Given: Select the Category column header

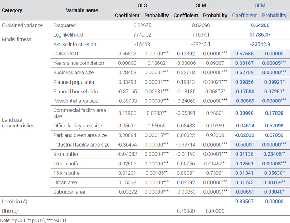Looking at the screenshot, I should (12, 10).
